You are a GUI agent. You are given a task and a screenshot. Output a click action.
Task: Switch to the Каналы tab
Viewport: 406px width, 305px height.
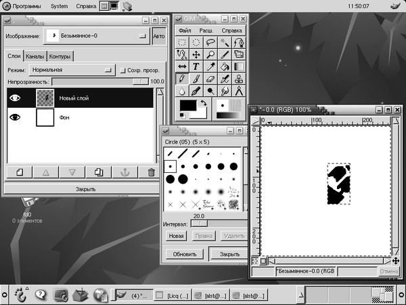click(37, 56)
